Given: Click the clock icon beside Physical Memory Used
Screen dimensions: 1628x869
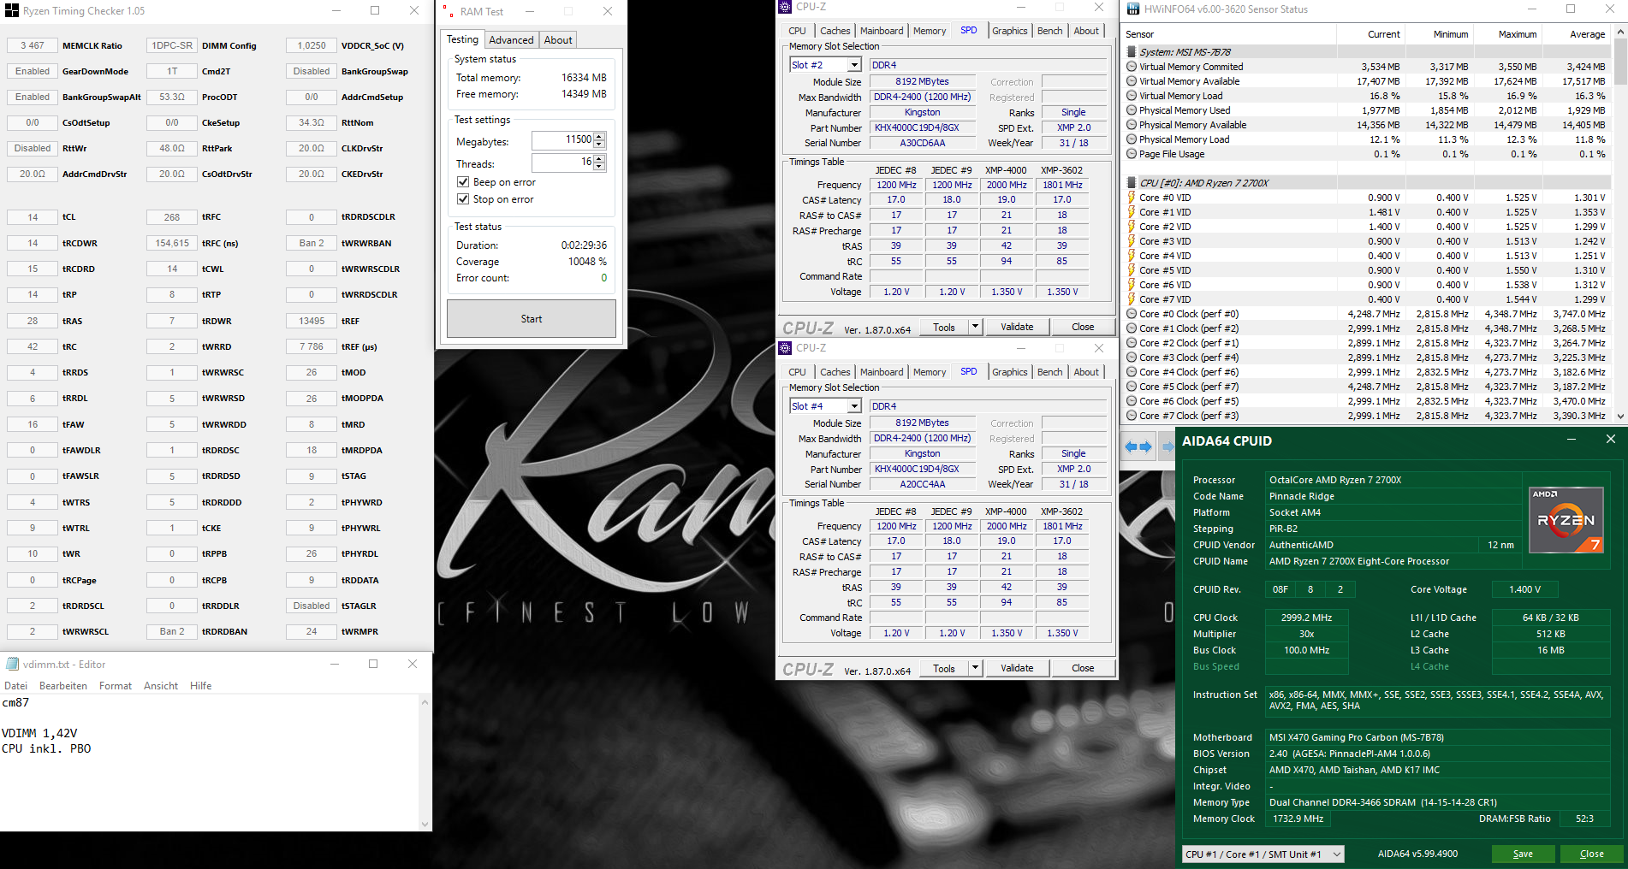Looking at the screenshot, I should click(x=1132, y=110).
